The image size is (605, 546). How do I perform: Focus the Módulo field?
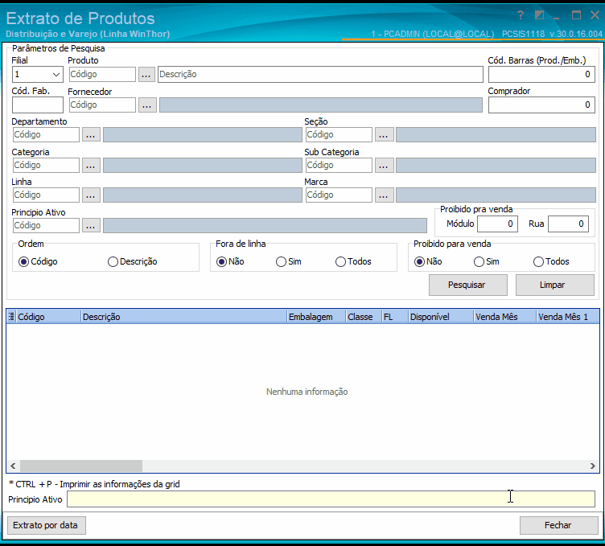click(x=497, y=224)
